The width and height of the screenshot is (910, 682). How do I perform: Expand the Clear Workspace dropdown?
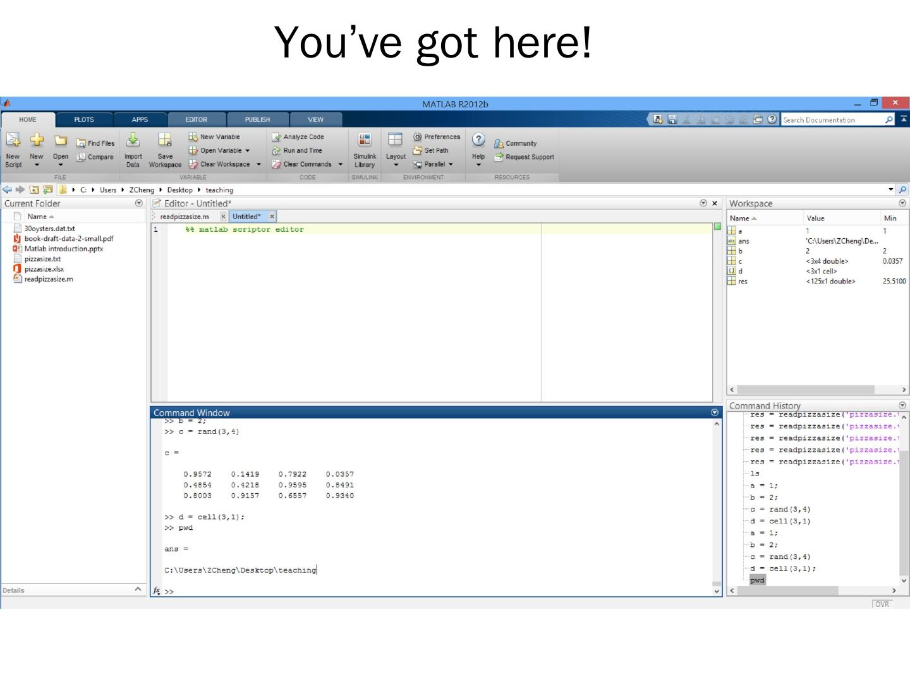coord(258,164)
